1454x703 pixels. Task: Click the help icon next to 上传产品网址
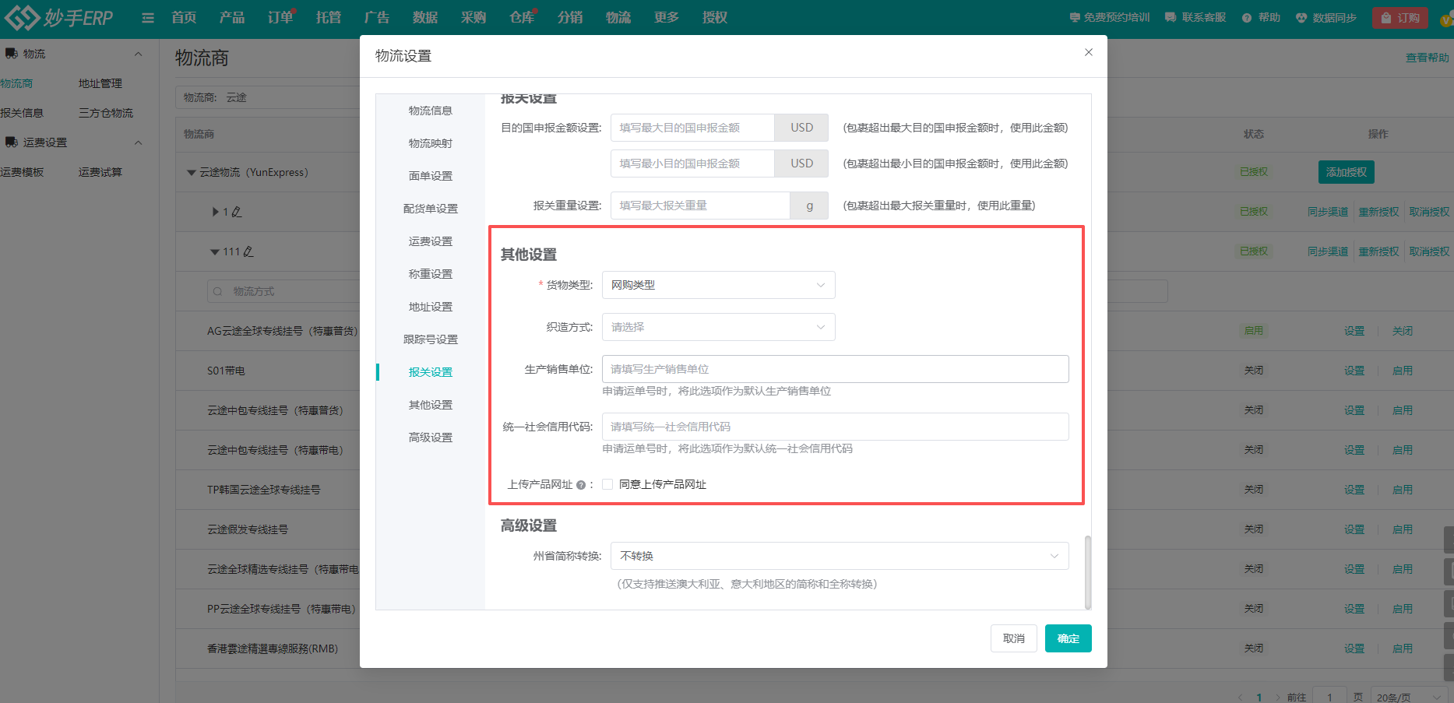[581, 483]
